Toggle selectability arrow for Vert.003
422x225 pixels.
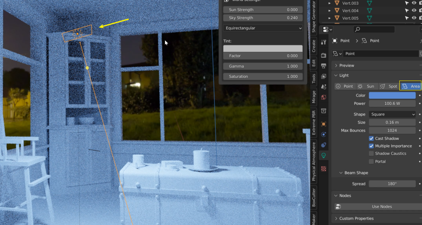407,3
